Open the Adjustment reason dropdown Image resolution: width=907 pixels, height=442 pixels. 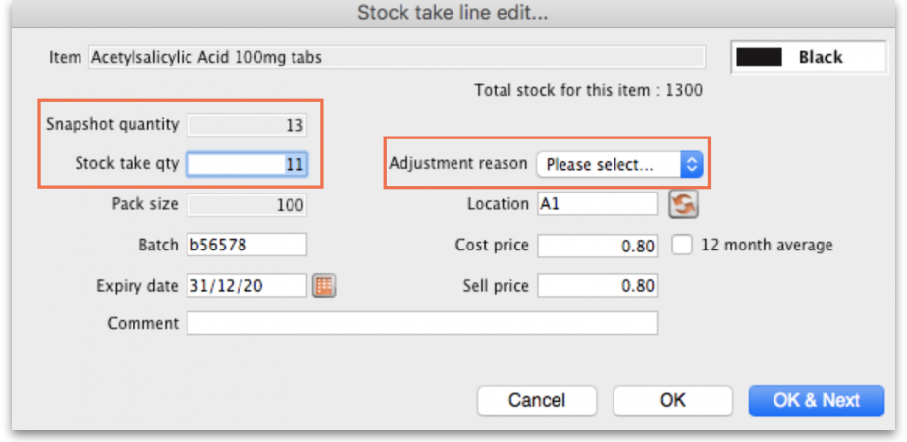coord(619,165)
